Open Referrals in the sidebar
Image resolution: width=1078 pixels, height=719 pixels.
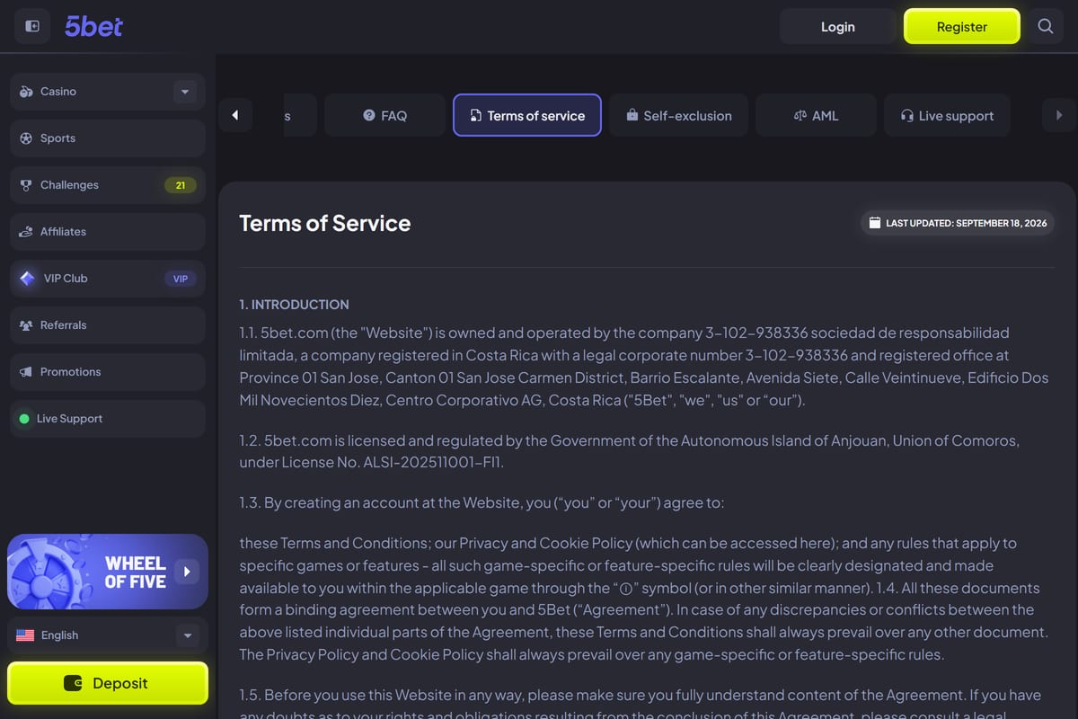108,325
